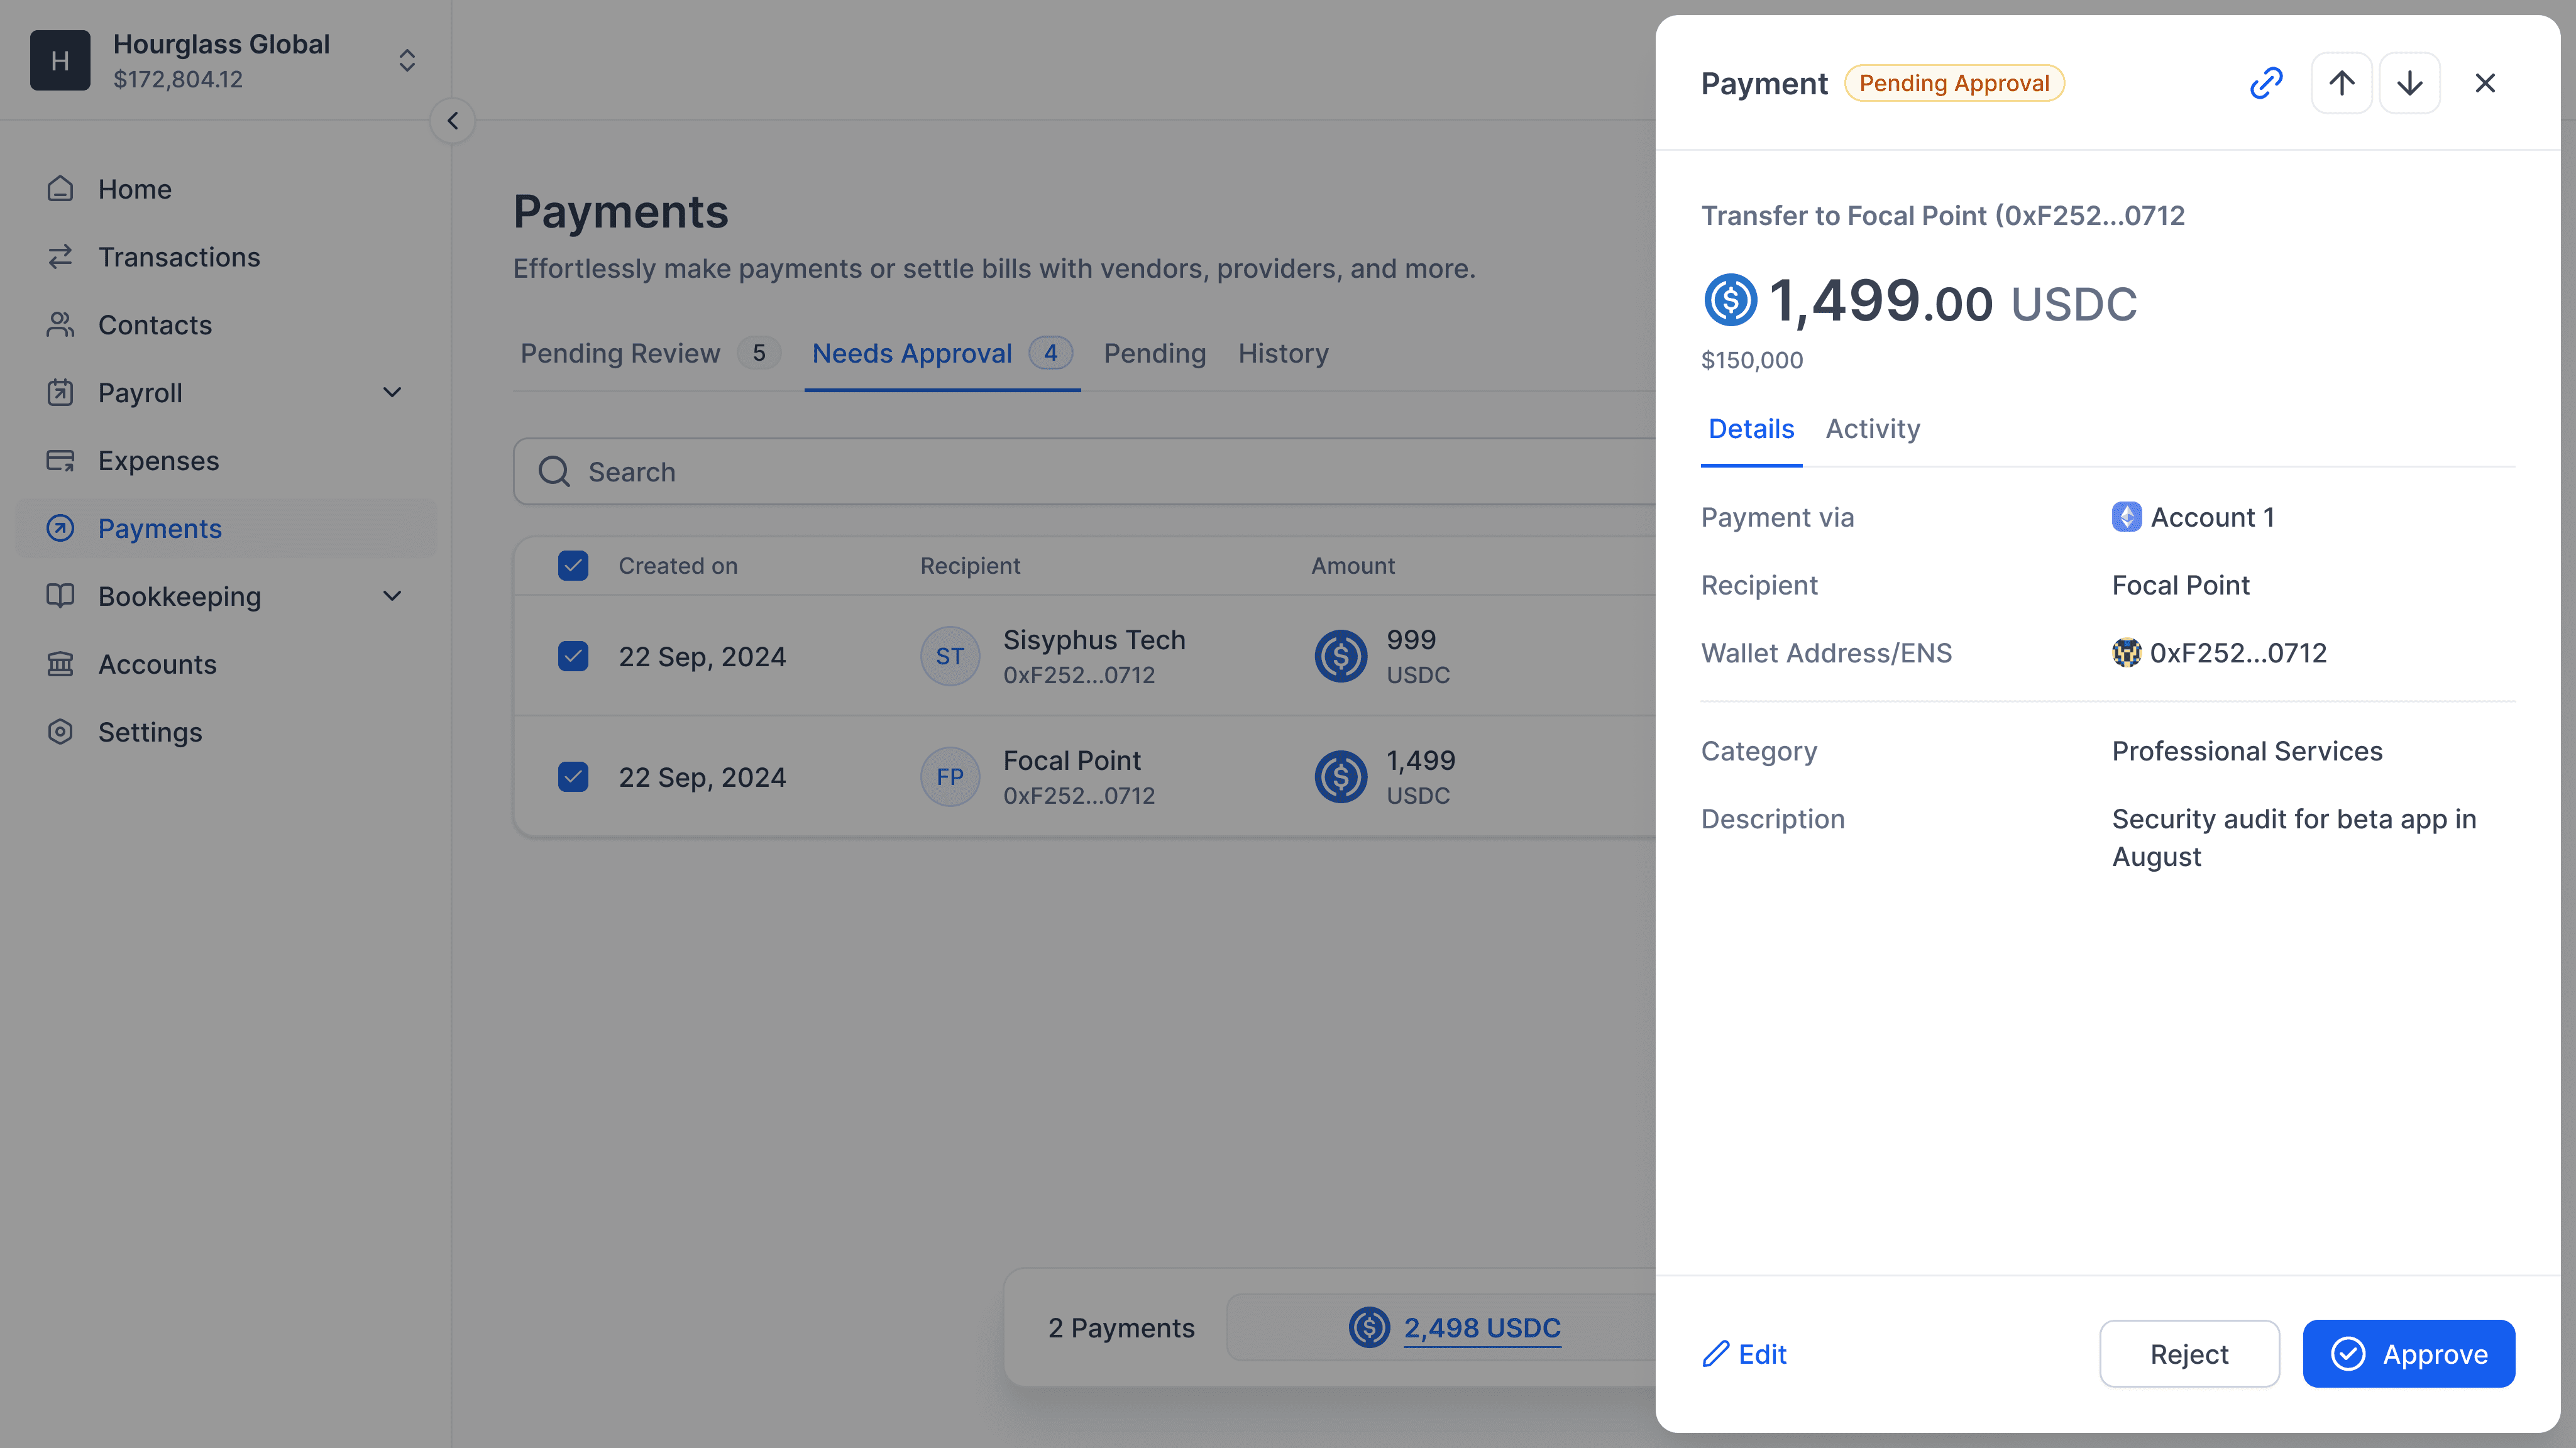Image resolution: width=2576 pixels, height=1448 pixels.
Task: Toggle the select-all checkbox in table header
Action: pyautogui.click(x=573, y=566)
